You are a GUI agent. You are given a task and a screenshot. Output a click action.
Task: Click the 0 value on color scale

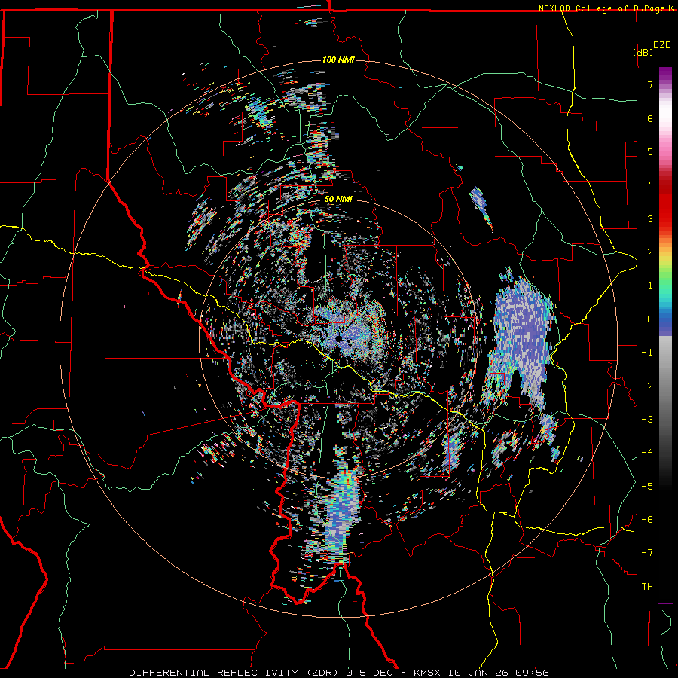coord(650,319)
